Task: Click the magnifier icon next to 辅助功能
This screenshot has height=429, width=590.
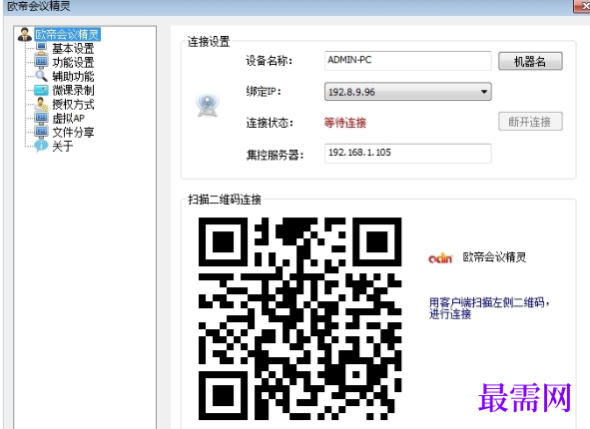Action: [x=41, y=76]
